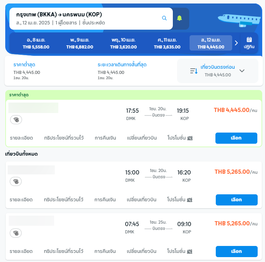The width and height of the screenshot is (265, 262).
Task: Open ทริประโยชน์ที่รวมไว้ on 17:55 flight
Action: [x=64, y=138]
